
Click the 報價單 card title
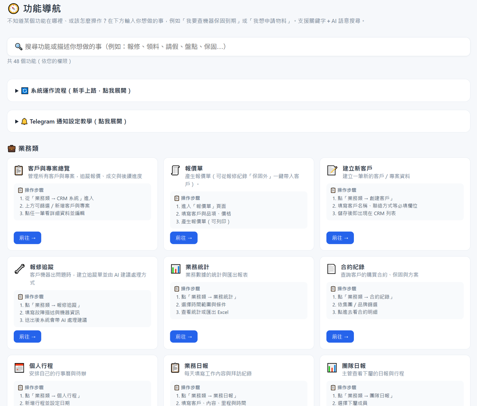point(194,168)
